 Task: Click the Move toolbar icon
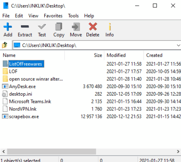(76, 27)
